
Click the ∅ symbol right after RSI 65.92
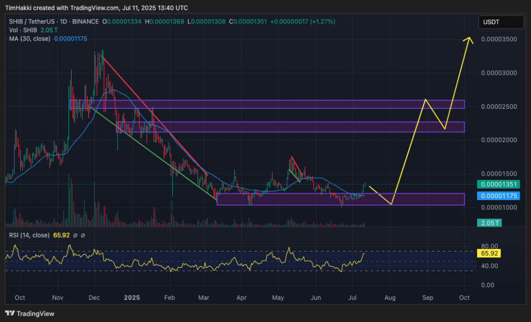tap(75, 235)
